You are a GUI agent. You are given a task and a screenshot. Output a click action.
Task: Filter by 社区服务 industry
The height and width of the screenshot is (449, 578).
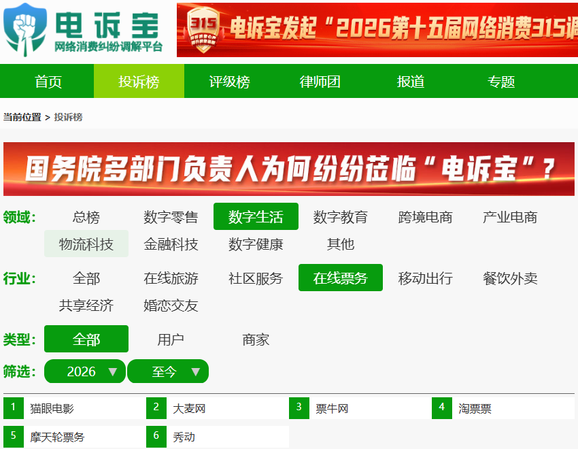(x=256, y=278)
